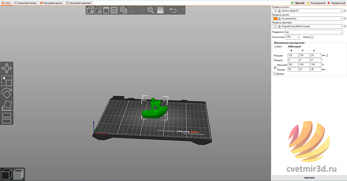Open the Стол tab
This screenshot has width=347, height=181.
coord(6,3)
